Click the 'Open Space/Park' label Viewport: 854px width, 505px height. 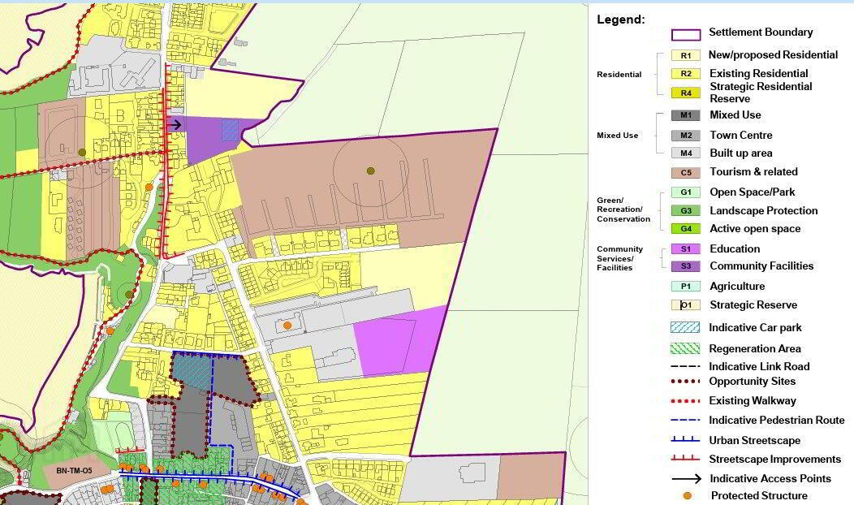point(753,192)
